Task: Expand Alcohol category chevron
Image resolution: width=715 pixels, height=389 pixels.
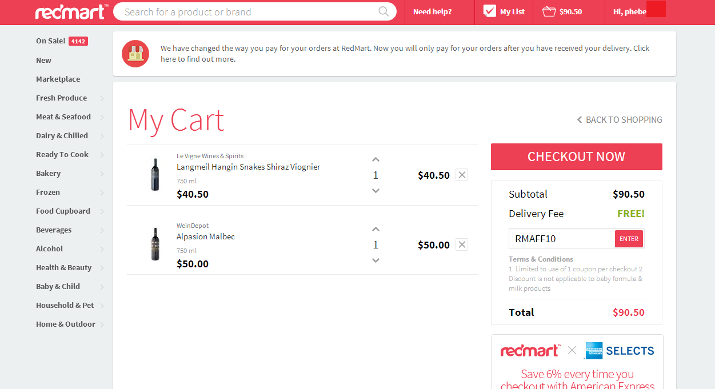Action: pyautogui.click(x=102, y=249)
